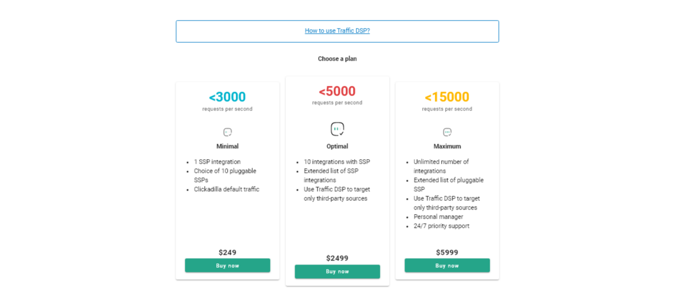Click '10 integrations with SSP' feature text

336,162
